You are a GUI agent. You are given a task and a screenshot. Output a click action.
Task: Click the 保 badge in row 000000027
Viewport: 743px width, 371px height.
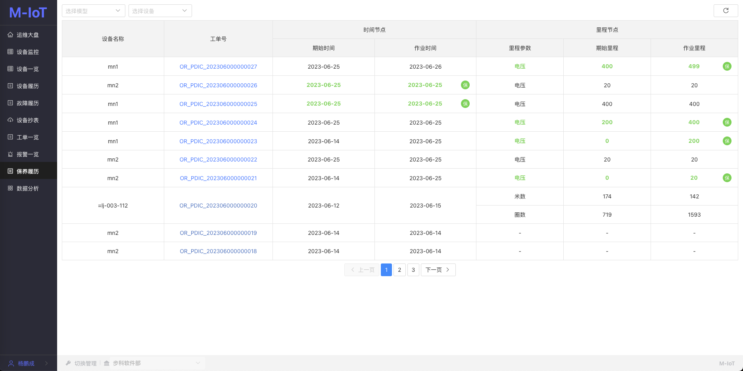pos(727,66)
